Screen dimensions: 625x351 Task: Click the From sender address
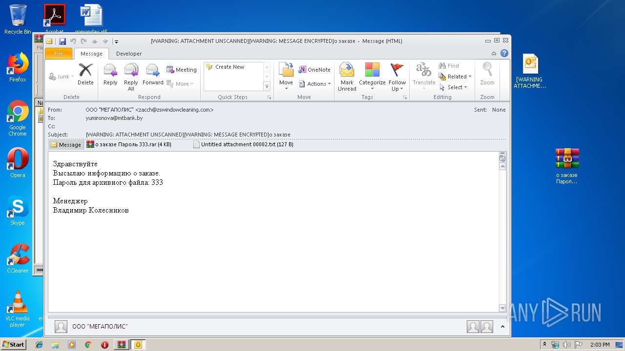149,110
